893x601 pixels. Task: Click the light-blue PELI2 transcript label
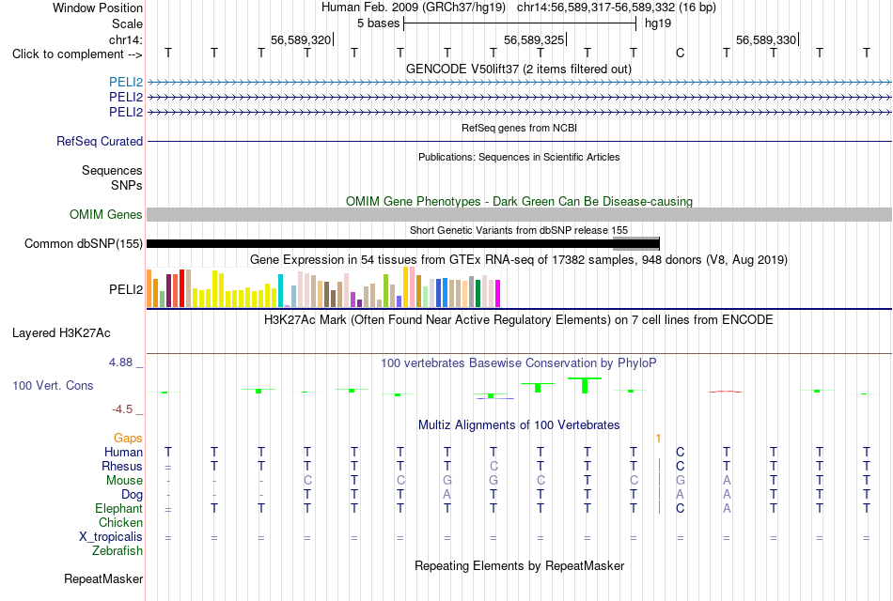[x=126, y=83]
